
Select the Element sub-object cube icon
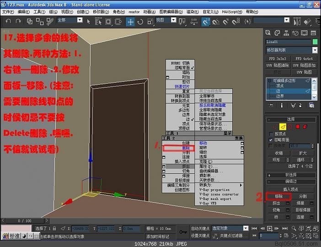(305, 127)
